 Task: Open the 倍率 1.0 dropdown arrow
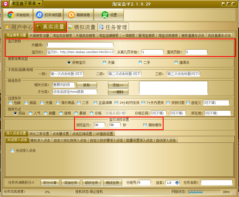coord(177,182)
